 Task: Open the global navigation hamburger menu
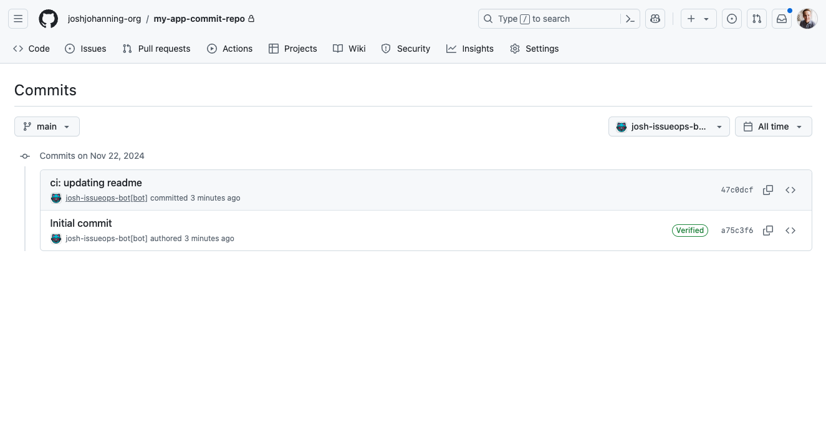pyautogui.click(x=17, y=19)
